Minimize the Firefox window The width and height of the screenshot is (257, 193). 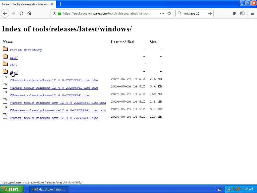[x=242, y=3]
